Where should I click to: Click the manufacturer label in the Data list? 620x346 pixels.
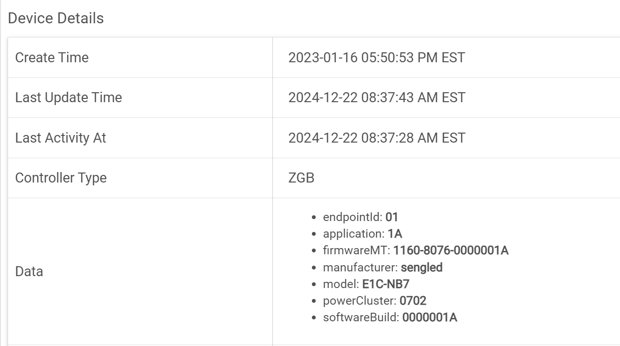point(359,267)
